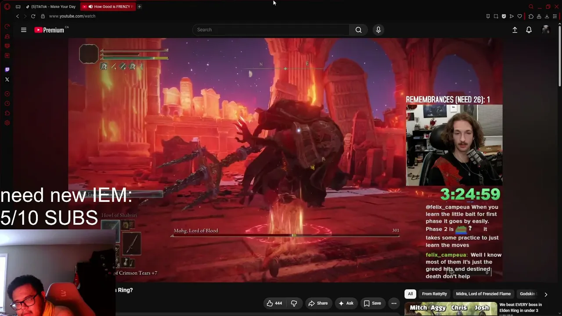Open X (Twitter) in the browser sidebar
This screenshot has height=316, width=562.
click(x=7, y=79)
